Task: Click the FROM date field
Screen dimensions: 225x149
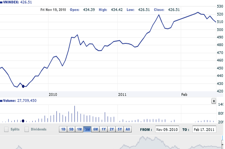Action: pos(167,129)
